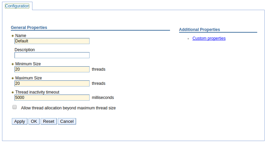Click the General Properties heading
Image resolution: width=266 pixels, height=142 pixels.
click(29, 28)
